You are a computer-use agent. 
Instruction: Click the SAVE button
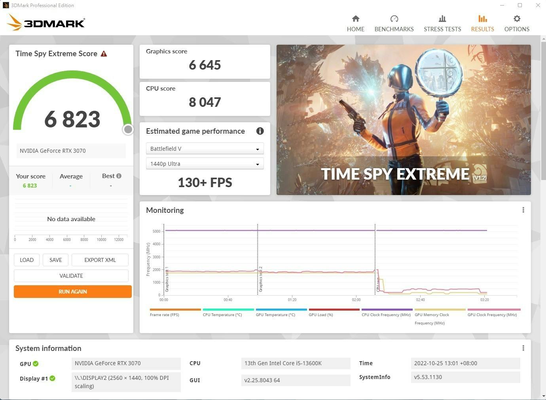(x=55, y=260)
